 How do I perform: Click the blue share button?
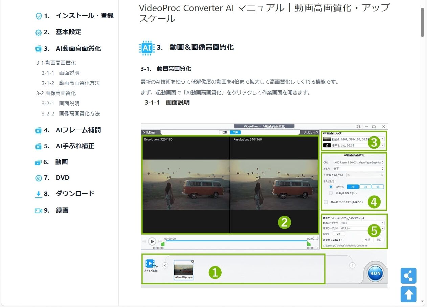[x=408, y=276]
